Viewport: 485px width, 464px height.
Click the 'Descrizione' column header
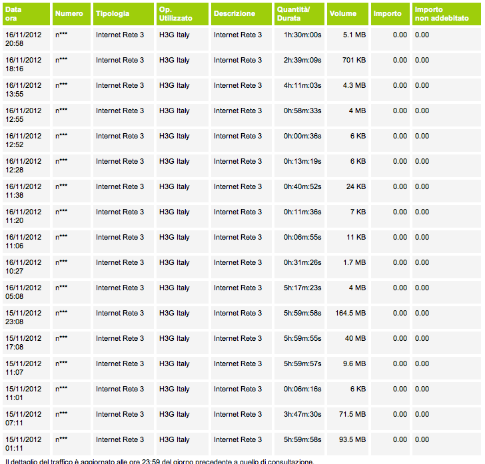coord(242,14)
